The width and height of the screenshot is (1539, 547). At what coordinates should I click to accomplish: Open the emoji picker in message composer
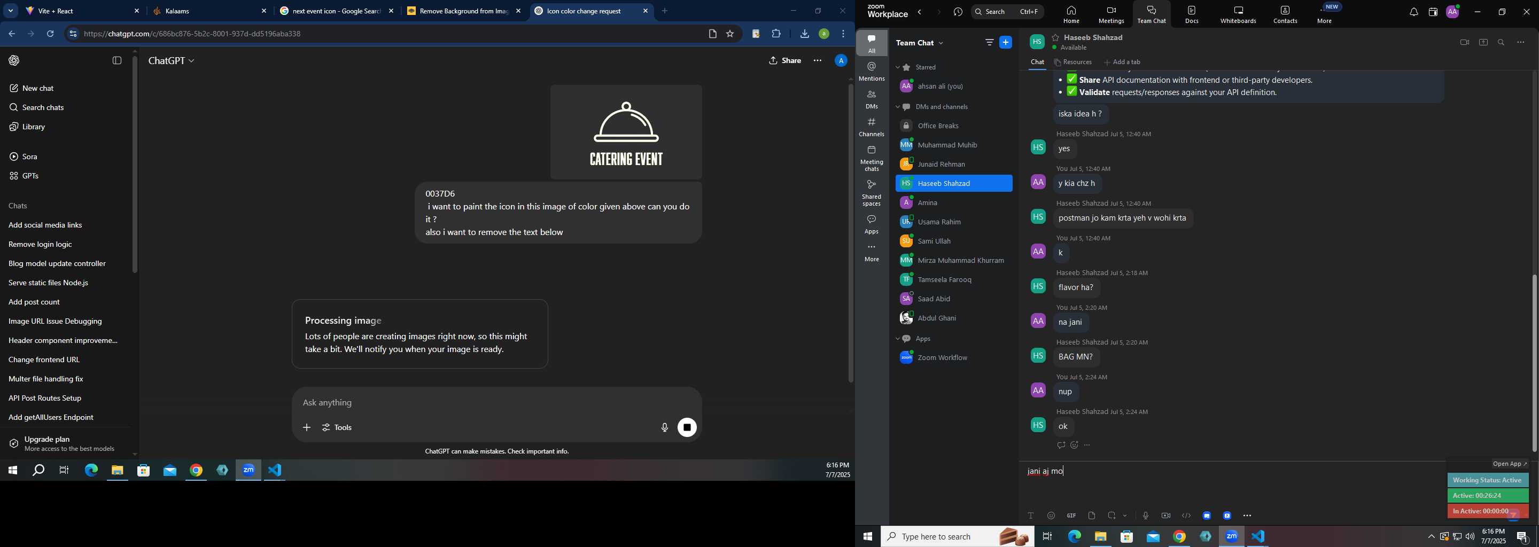tap(1051, 515)
